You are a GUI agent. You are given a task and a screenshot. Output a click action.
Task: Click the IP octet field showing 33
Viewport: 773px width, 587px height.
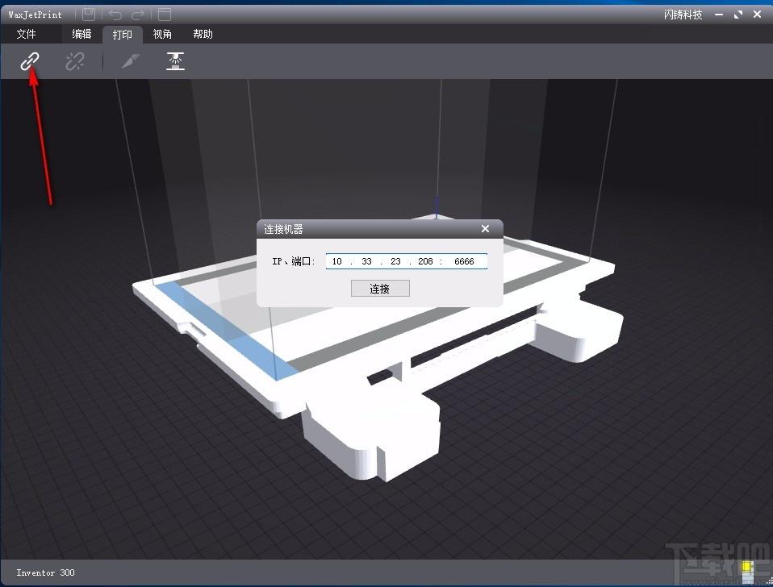(x=366, y=261)
